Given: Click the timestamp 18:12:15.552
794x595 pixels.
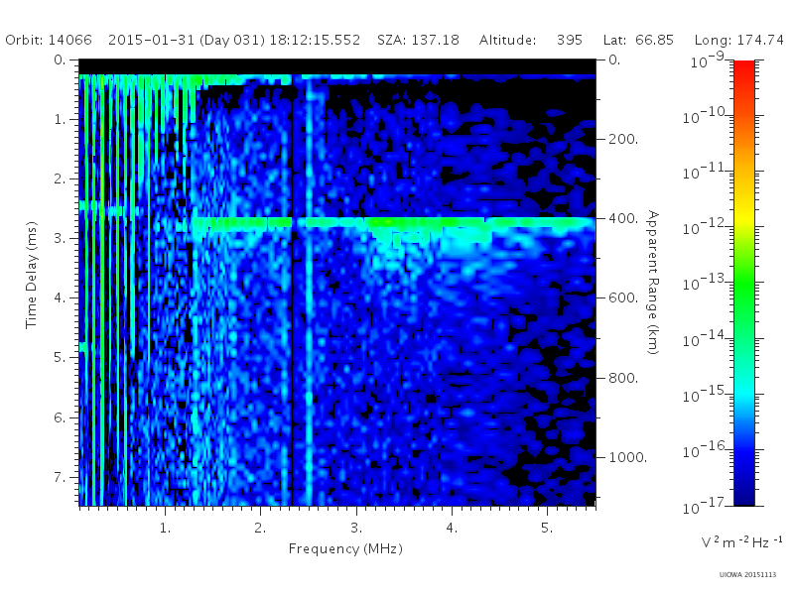Looking at the screenshot, I should point(315,40).
